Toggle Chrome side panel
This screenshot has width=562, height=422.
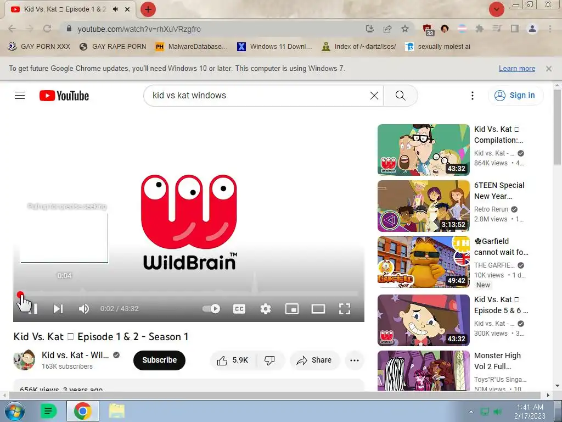point(515,29)
